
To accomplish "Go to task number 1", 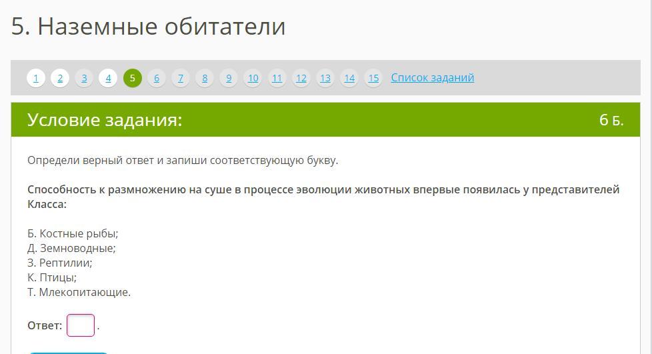I will click(36, 78).
